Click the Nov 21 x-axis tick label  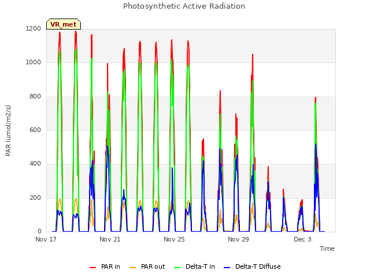110,239
